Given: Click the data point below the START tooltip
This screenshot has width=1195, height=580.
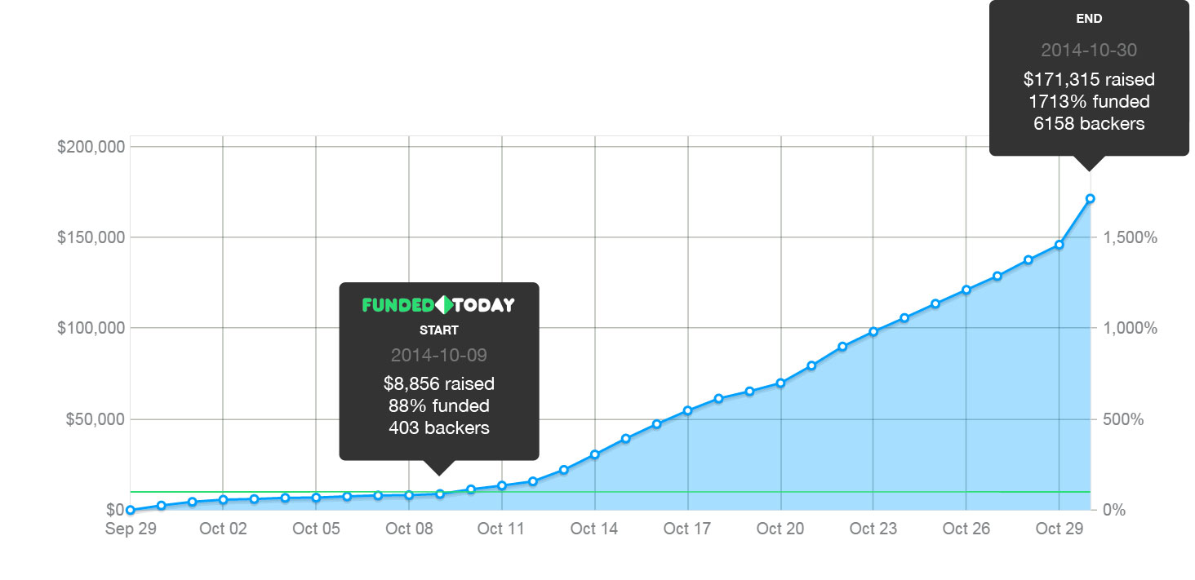Looking at the screenshot, I should point(440,494).
